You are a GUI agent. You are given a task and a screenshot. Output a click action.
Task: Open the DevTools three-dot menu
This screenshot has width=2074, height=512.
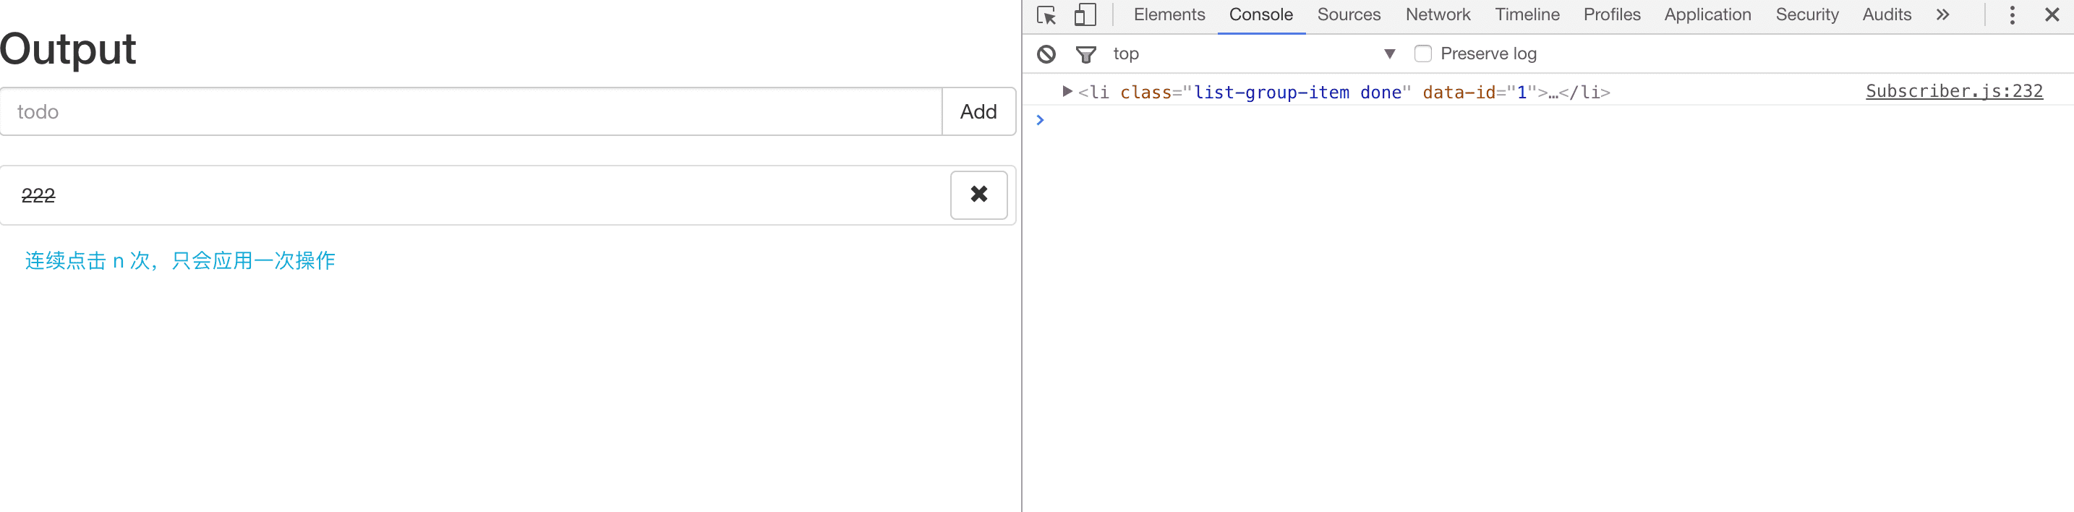click(2011, 15)
